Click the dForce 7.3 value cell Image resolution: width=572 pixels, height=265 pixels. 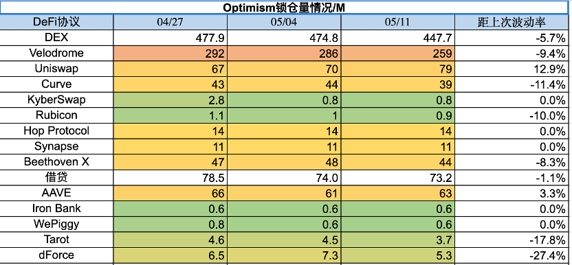[284, 255]
